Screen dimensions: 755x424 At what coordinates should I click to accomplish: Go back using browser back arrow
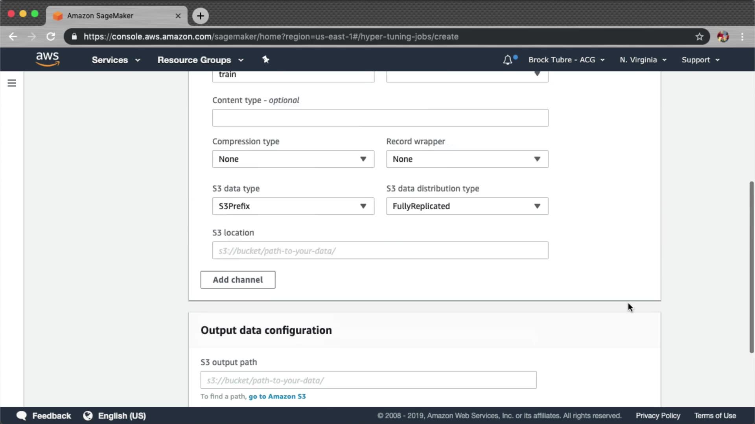tap(13, 37)
